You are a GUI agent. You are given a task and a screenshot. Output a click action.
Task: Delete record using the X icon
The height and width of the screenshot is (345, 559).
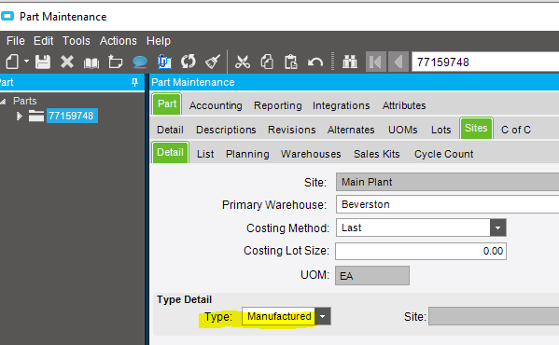[66, 62]
